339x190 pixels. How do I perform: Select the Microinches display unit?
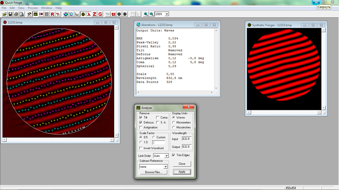pyautogui.click(x=173, y=127)
